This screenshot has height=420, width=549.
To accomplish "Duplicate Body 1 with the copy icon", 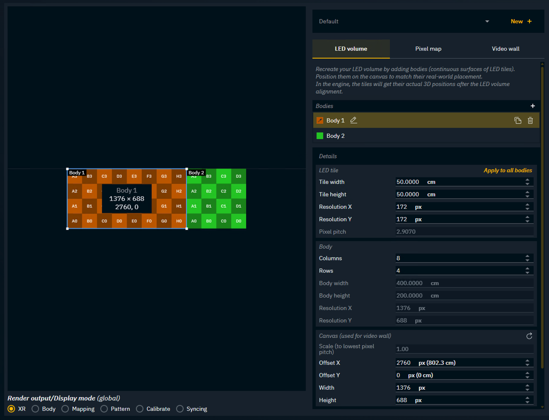I will [x=518, y=120].
